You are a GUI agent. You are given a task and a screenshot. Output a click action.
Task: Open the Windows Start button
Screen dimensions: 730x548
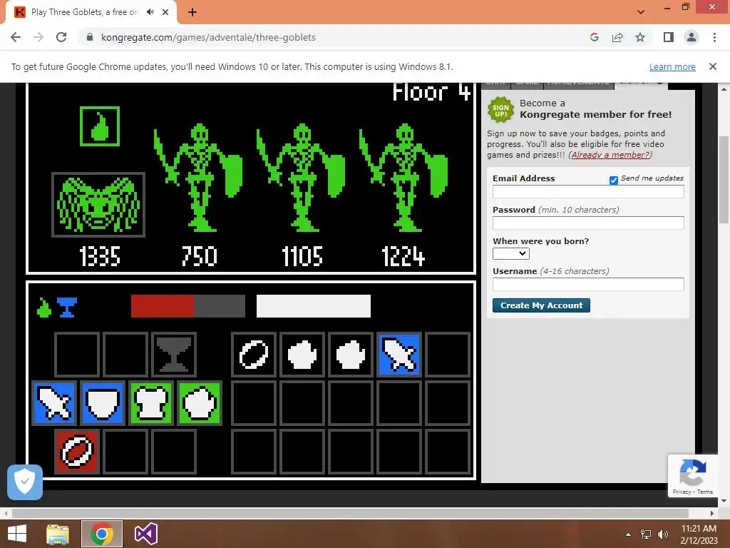tap(17, 534)
